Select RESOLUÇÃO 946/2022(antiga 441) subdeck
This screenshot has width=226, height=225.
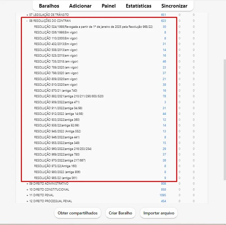(57, 137)
